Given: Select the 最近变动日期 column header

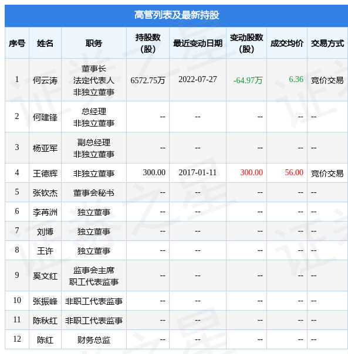Looking at the screenshot, I should tap(198, 43).
